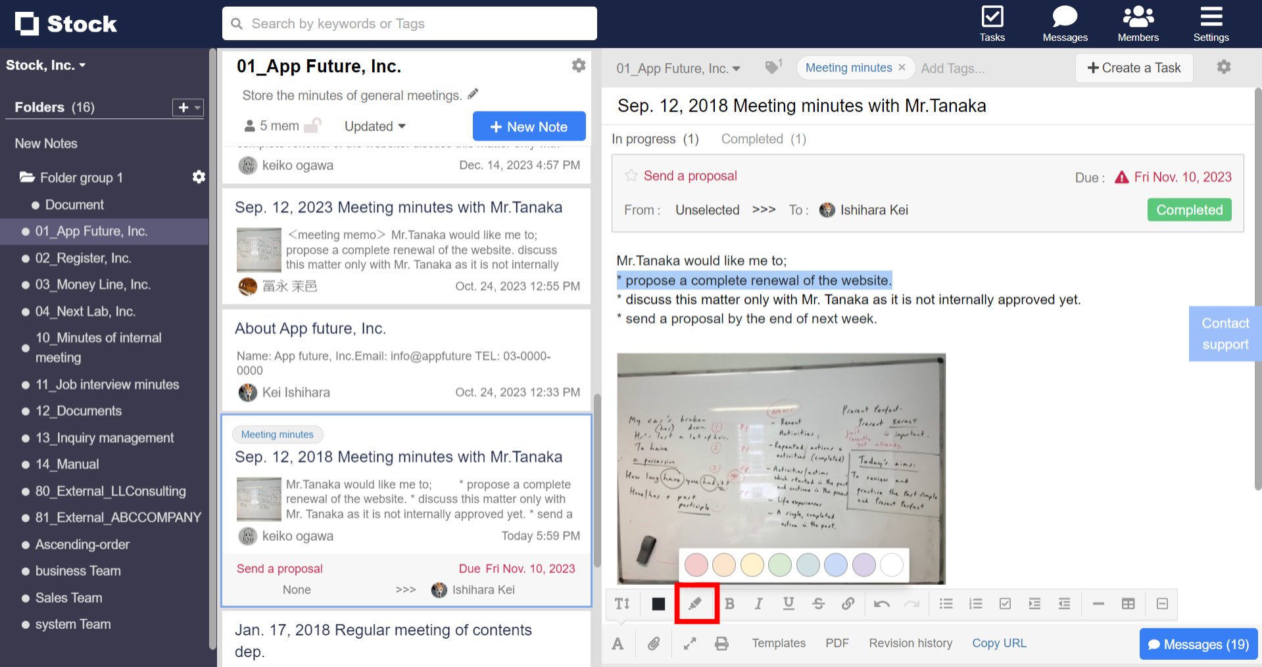The height and width of the screenshot is (667, 1262).
Task: Undo the last edit
Action: [881, 603]
